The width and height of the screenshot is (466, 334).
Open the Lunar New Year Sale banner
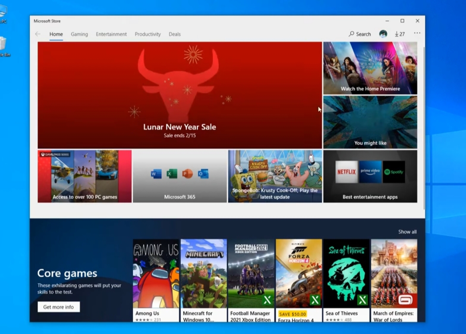click(180, 95)
